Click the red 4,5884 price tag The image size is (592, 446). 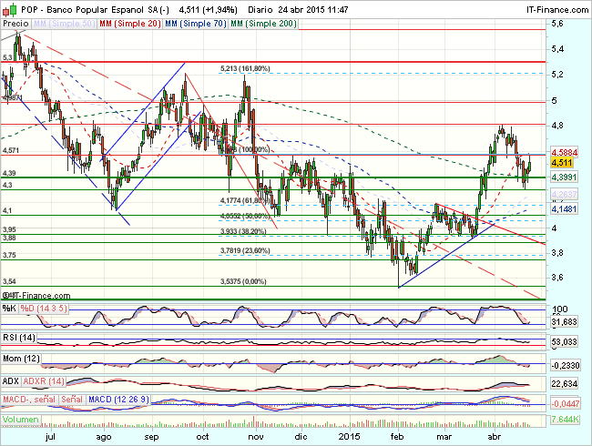[x=565, y=152]
